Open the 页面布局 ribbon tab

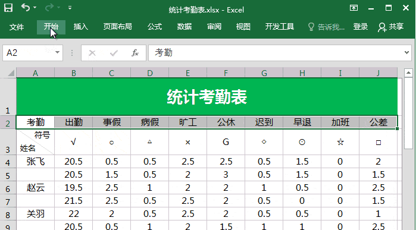click(x=117, y=27)
